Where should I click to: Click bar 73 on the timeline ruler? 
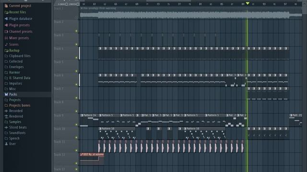tap(158, 4)
